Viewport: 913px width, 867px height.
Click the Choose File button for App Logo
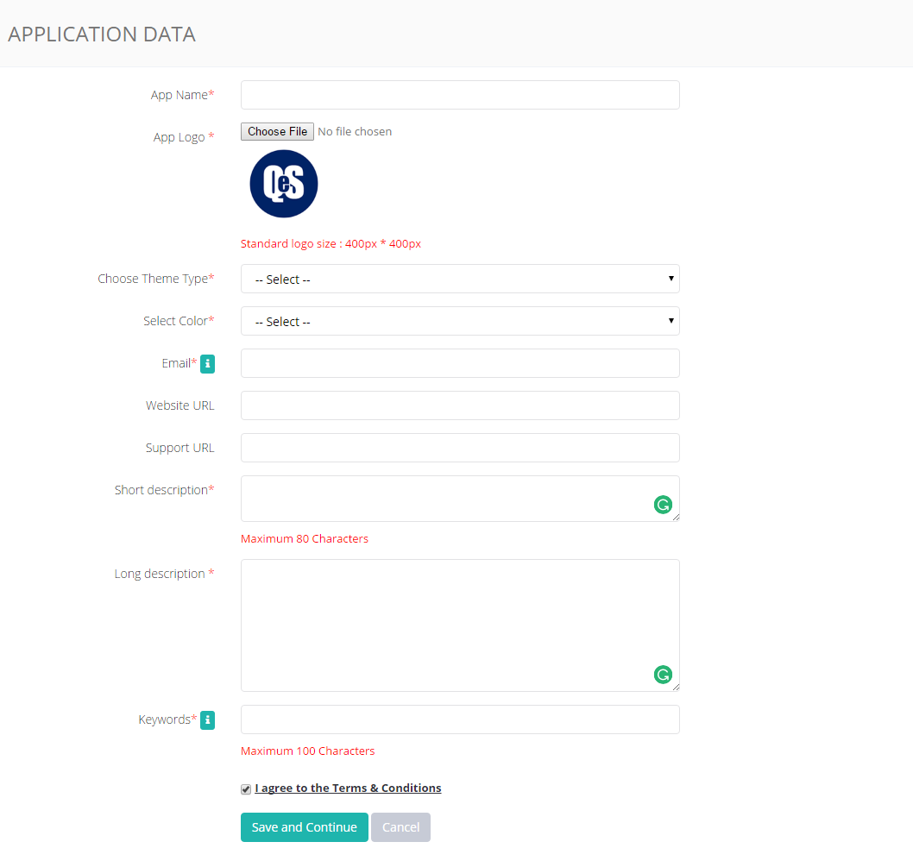tap(277, 132)
